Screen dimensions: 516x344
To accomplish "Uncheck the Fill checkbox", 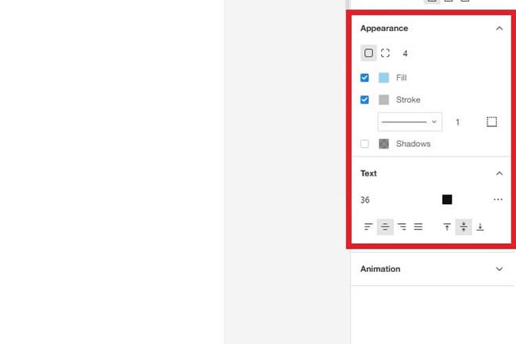I will tap(364, 78).
